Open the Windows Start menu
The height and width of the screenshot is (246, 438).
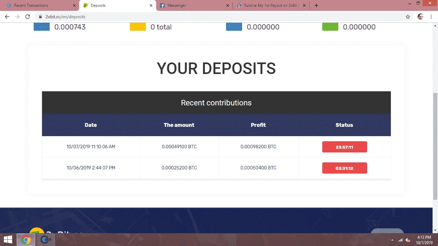tap(8, 240)
